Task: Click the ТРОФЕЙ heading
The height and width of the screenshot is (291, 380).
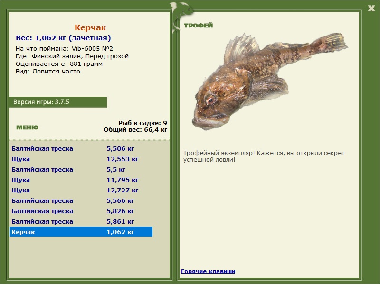Action: point(198,26)
